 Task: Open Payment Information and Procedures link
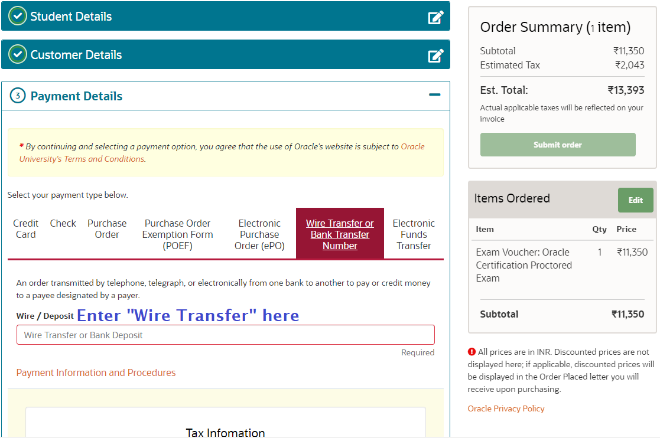coord(96,373)
